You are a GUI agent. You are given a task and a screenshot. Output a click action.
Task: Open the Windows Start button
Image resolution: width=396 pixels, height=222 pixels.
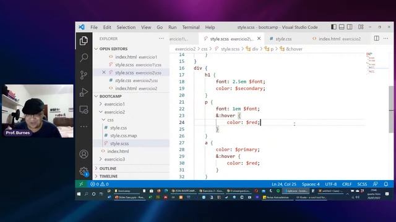pyautogui.click(x=79, y=194)
